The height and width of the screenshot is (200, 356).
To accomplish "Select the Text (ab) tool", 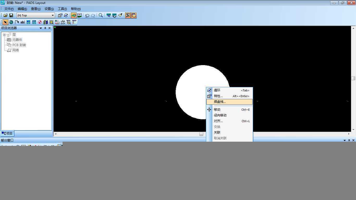I will tap(23, 22).
